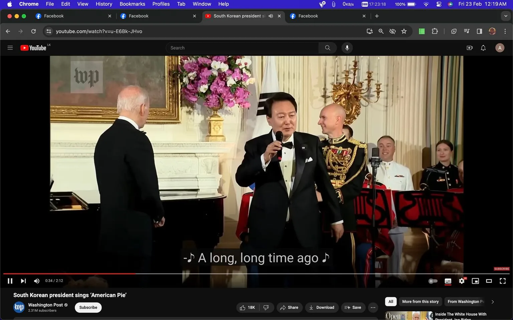
Task: Skip to the next video
Action: tap(23, 281)
